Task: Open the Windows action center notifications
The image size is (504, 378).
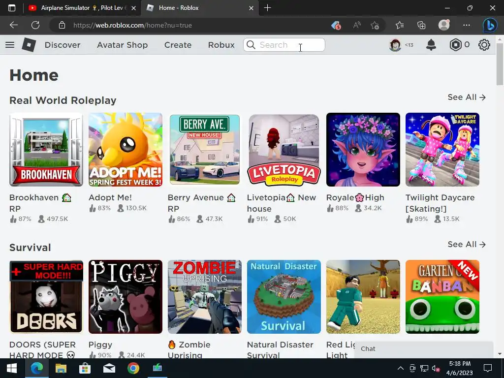Action: coord(488,368)
